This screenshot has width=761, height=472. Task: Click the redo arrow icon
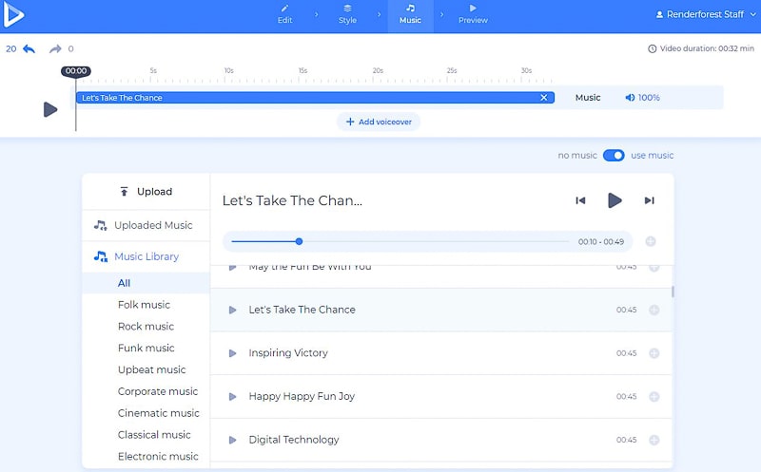pos(55,48)
